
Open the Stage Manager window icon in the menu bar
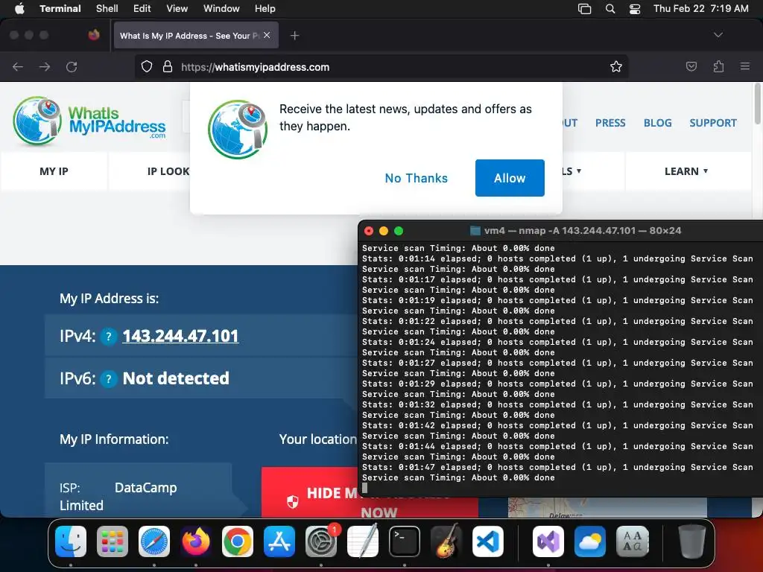[584, 8]
